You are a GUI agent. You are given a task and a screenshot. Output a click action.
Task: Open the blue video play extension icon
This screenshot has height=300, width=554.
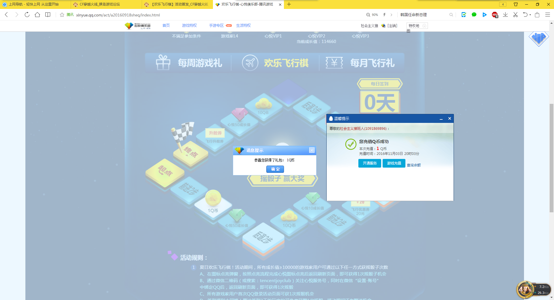pos(484,15)
